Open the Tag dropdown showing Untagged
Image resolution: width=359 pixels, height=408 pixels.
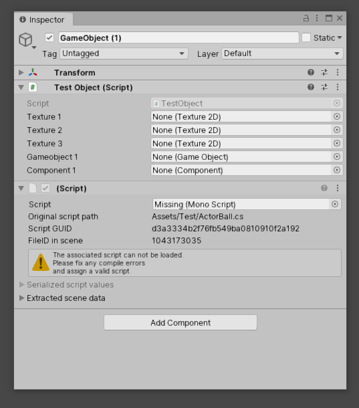pyautogui.click(x=124, y=54)
